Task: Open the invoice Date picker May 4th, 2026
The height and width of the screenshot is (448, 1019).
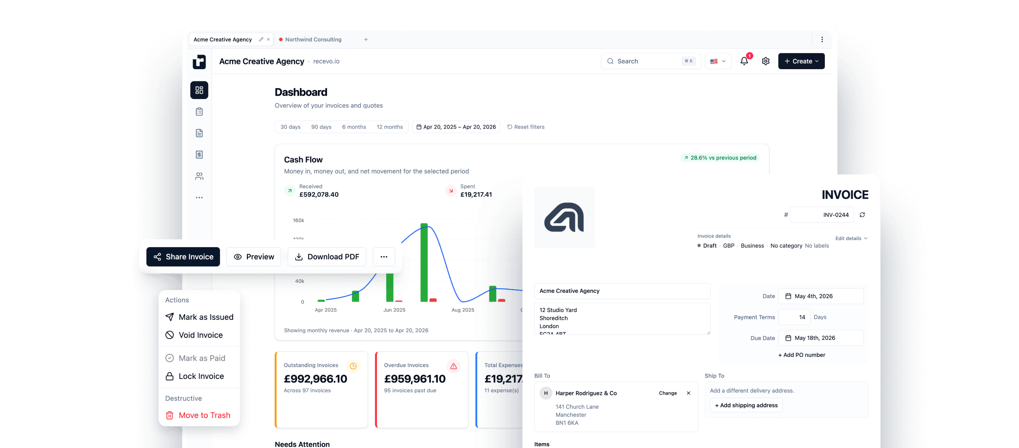Action: 820,296
